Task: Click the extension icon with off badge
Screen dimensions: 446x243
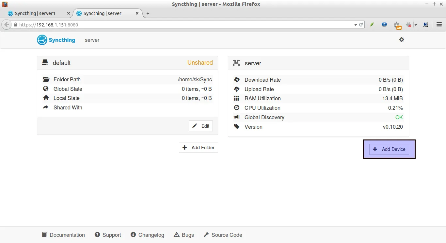Action: [397, 25]
